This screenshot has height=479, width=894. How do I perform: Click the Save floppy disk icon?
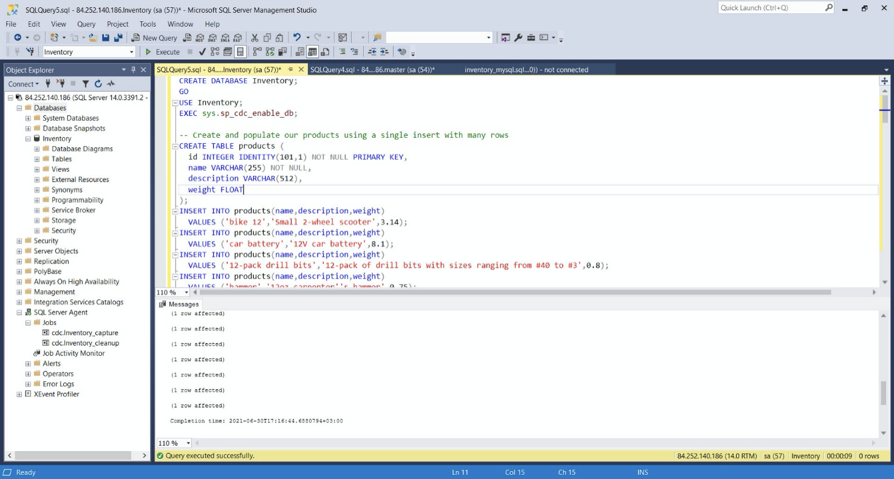(106, 38)
